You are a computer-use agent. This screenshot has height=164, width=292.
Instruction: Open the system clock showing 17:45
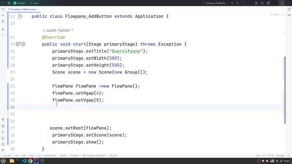[287, 161]
